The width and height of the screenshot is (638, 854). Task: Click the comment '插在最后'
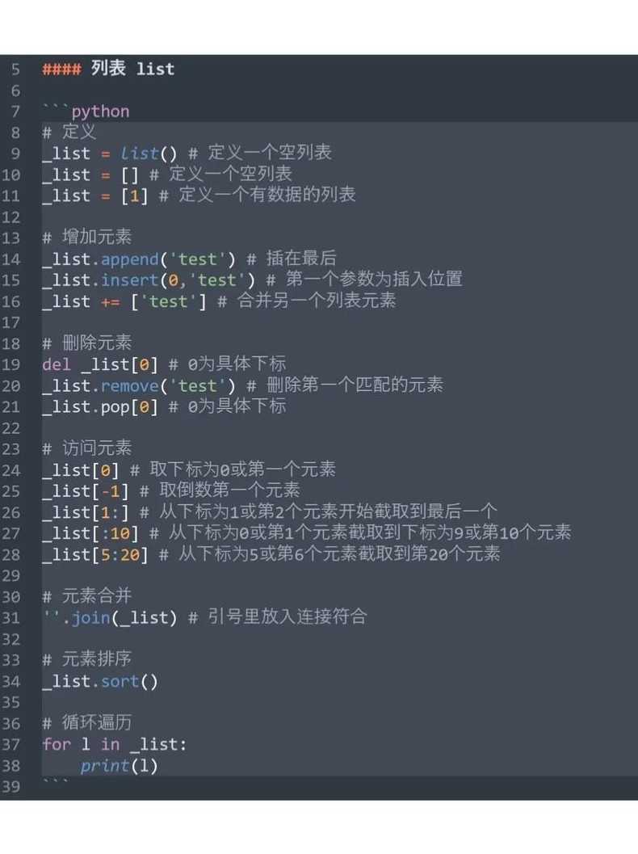(301, 259)
